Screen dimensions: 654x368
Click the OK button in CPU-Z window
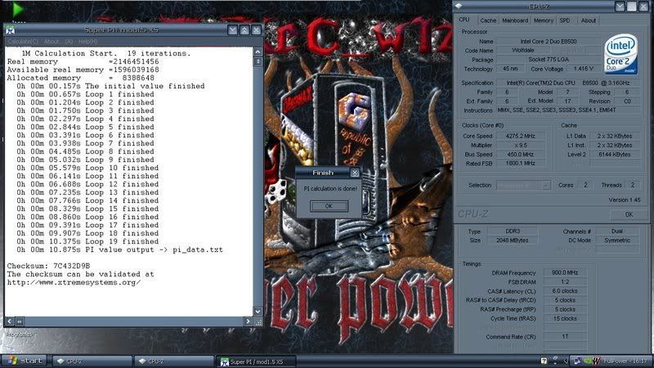tap(629, 214)
